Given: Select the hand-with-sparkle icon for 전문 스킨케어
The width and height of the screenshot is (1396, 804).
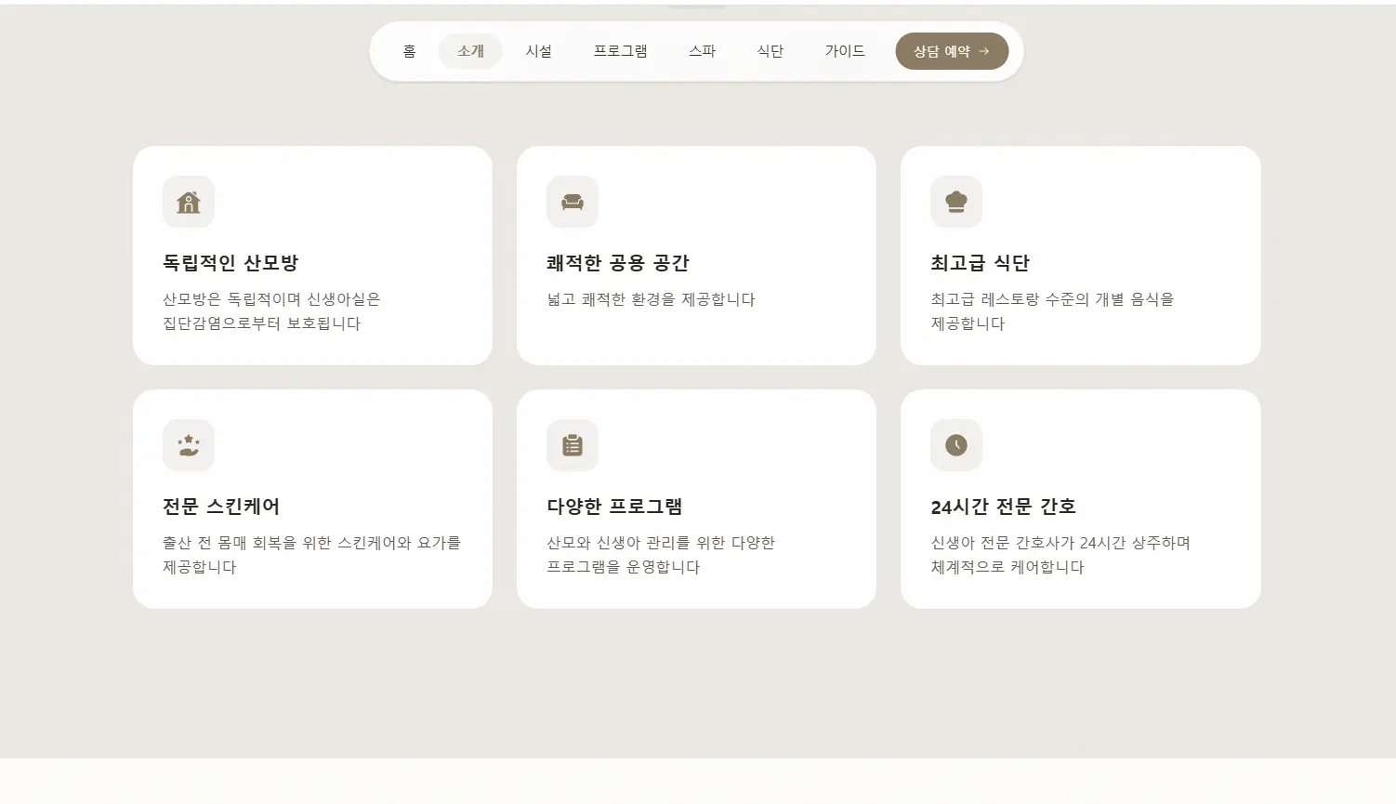Looking at the screenshot, I should pos(189,445).
